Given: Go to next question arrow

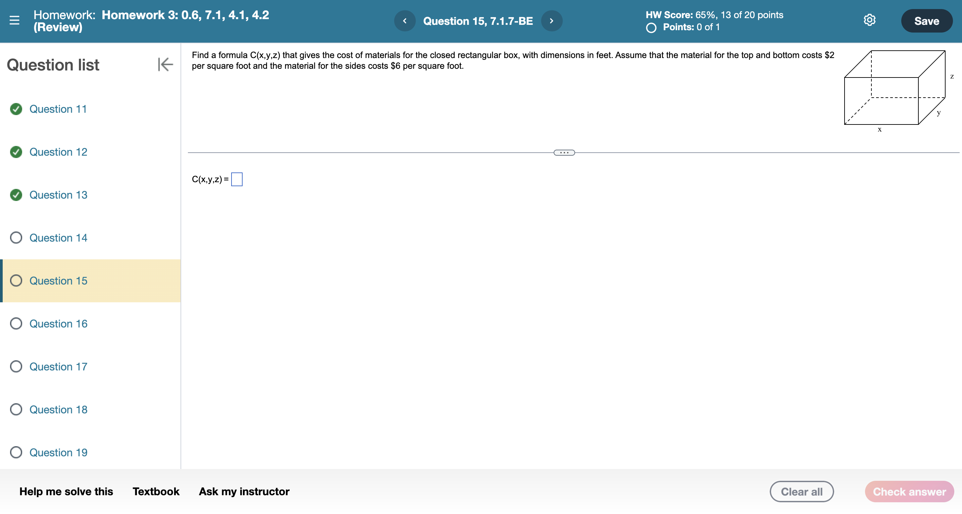Looking at the screenshot, I should click(551, 21).
